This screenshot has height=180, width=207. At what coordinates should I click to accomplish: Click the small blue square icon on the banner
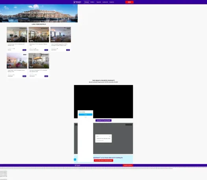[75, 159]
